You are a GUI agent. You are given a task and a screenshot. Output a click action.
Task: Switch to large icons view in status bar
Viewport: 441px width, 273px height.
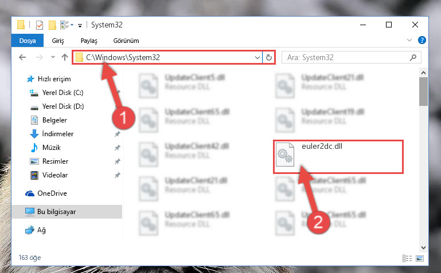[x=420, y=258]
